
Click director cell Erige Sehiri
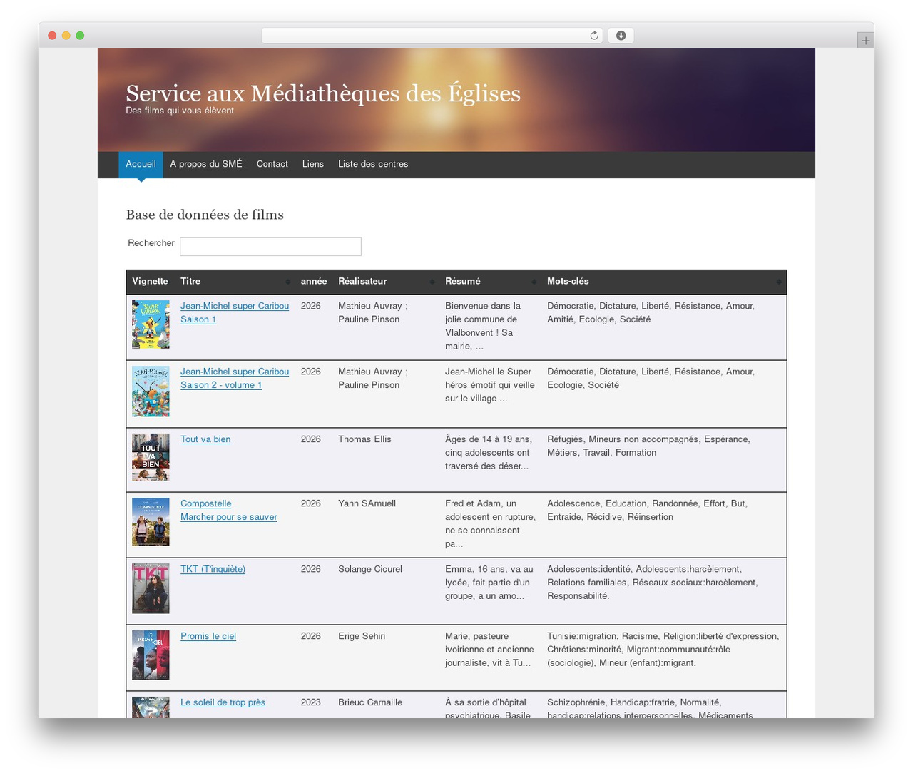[x=362, y=636]
